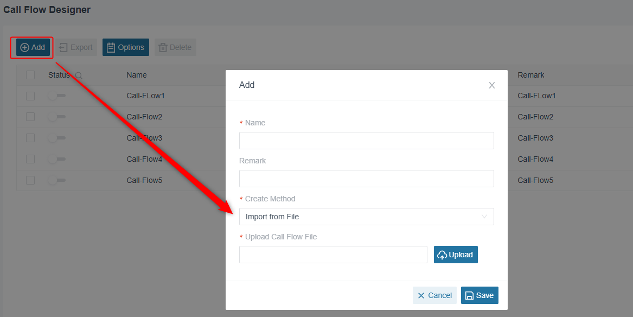This screenshot has height=317, width=633.
Task: Click the Add call flow button
Action: point(33,47)
